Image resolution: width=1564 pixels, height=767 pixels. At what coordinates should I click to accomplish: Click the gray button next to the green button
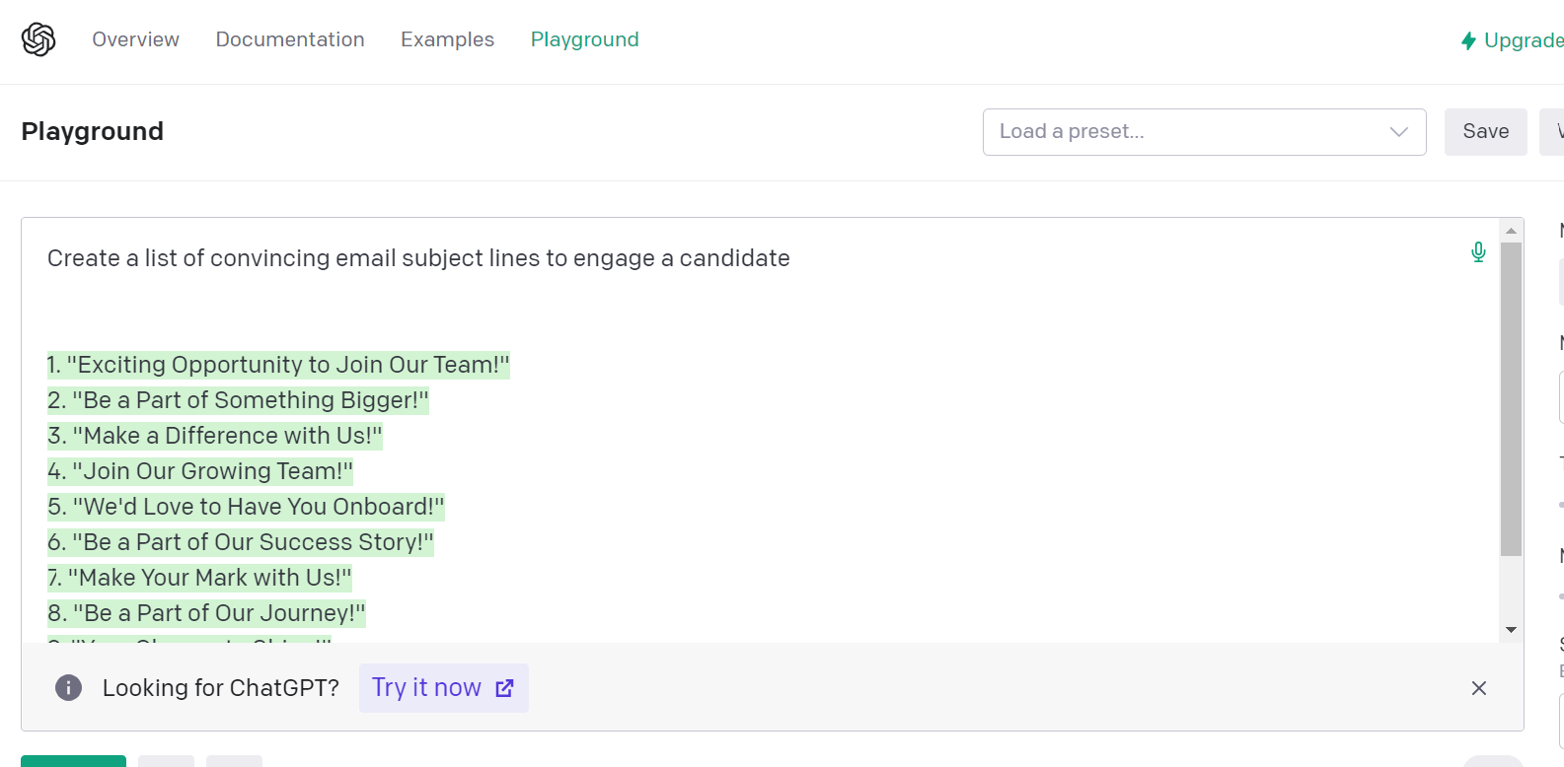166,761
